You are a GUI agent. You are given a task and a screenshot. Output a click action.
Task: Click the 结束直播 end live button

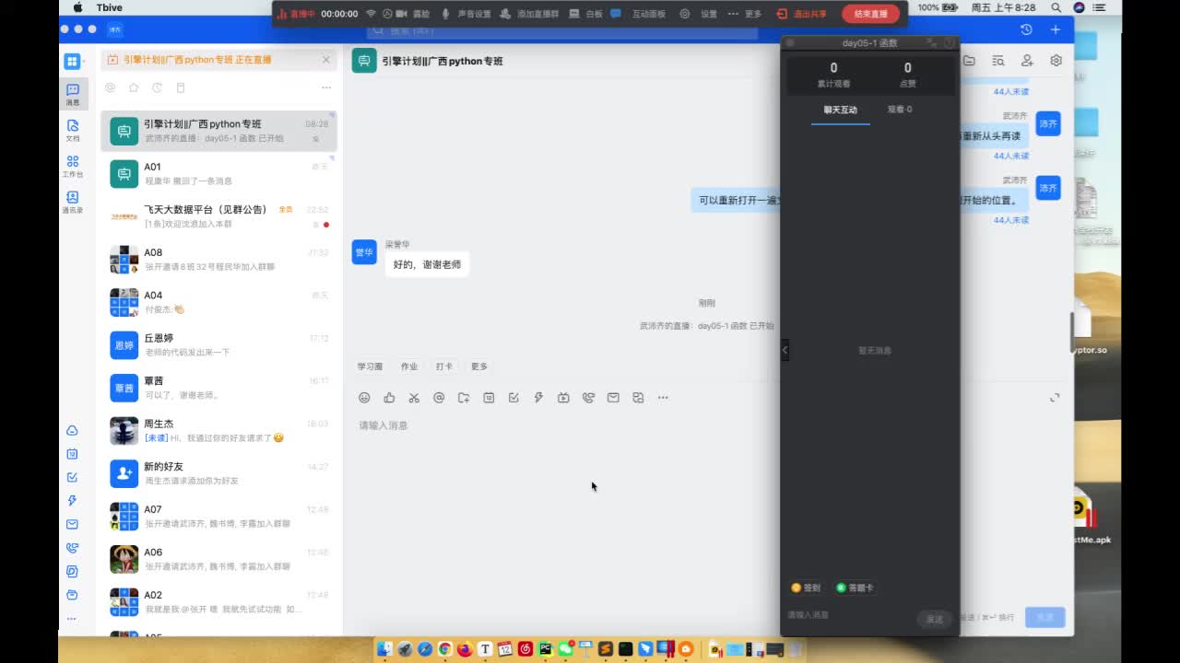coord(870,14)
